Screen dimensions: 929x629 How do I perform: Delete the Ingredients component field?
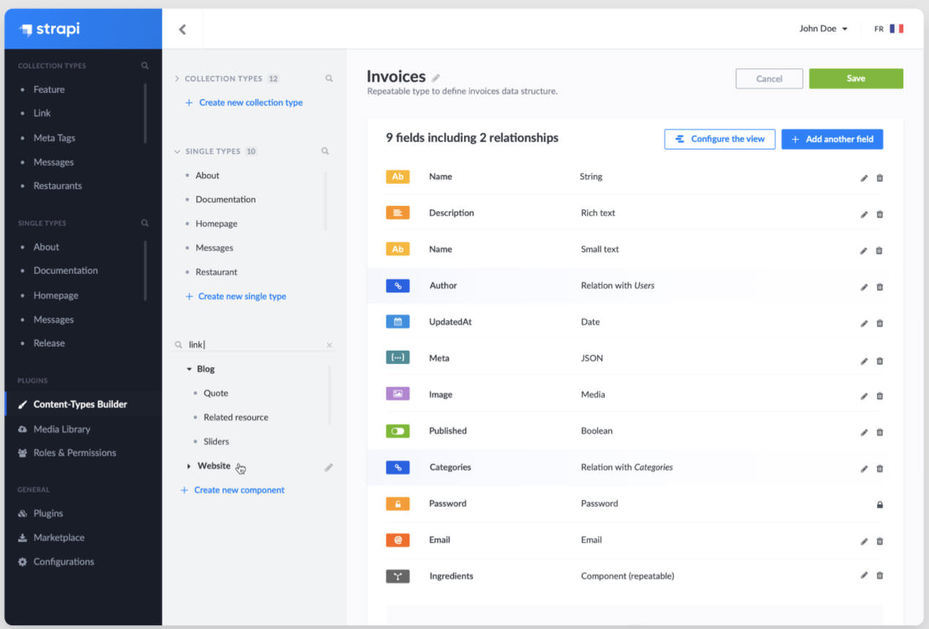point(880,576)
